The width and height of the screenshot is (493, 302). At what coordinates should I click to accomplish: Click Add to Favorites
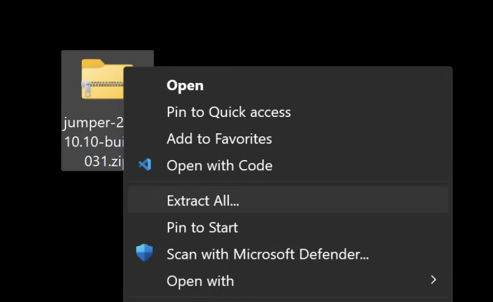tap(219, 139)
